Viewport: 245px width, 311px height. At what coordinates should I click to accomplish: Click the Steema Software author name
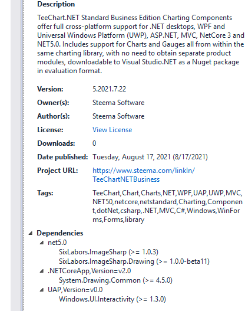click(118, 116)
